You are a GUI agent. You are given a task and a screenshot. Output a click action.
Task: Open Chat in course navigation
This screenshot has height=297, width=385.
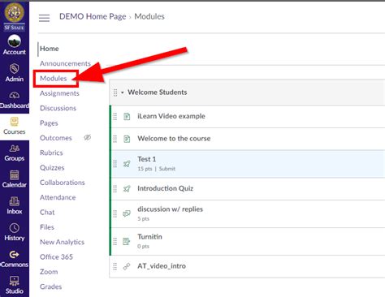click(47, 213)
